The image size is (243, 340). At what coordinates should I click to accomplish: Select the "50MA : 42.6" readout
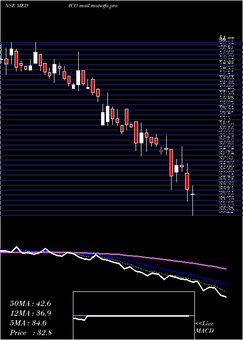point(30,304)
